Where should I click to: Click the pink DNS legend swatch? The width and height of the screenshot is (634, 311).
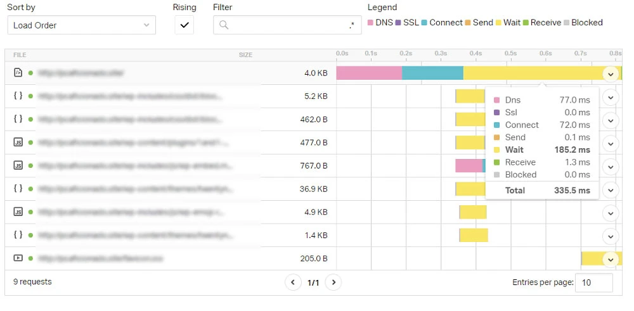370,23
